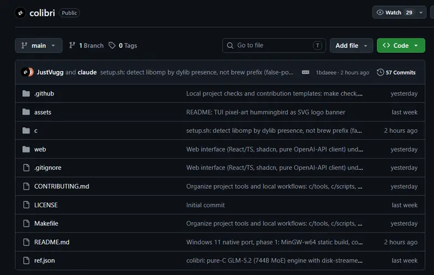Click the Public visibility badge
This screenshot has width=434, height=275.
coord(69,13)
